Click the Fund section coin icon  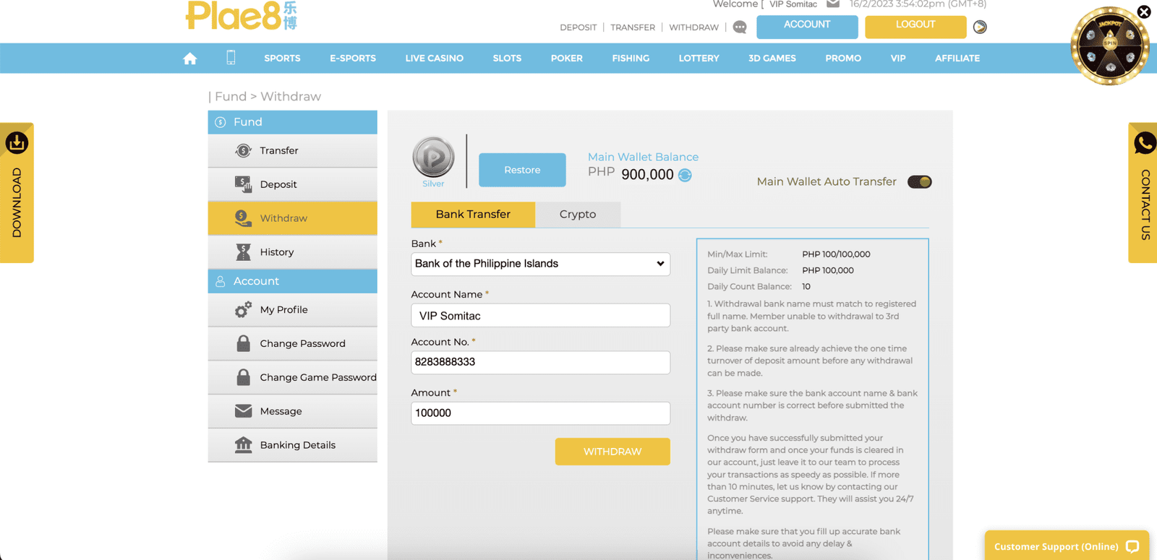[x=221, y=122]
